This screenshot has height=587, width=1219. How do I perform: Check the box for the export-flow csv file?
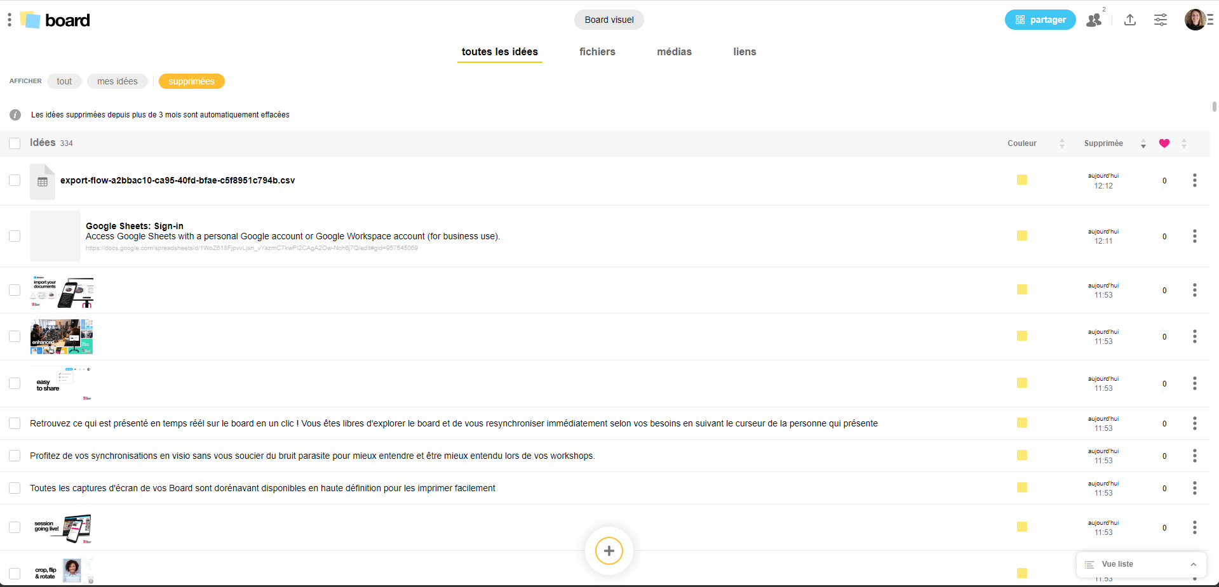click(15, 180)
